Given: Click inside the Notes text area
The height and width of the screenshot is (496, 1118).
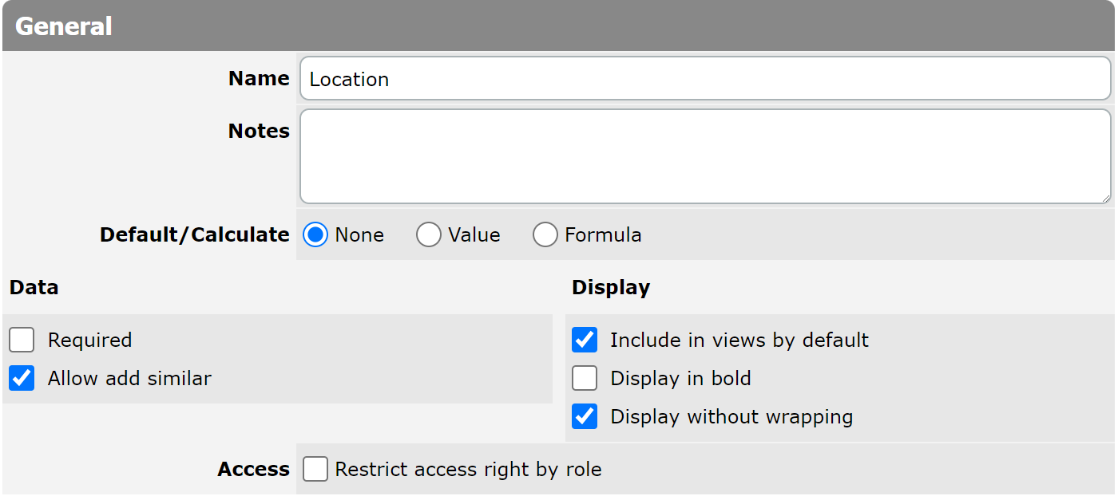Looking at the screenshot, I should 705,156.
